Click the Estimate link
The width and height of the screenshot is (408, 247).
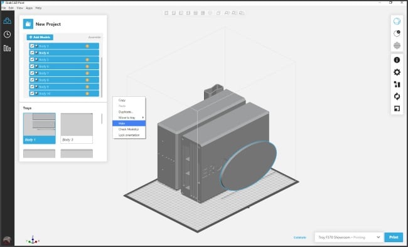pyautogui.click(x=300, y=238)
